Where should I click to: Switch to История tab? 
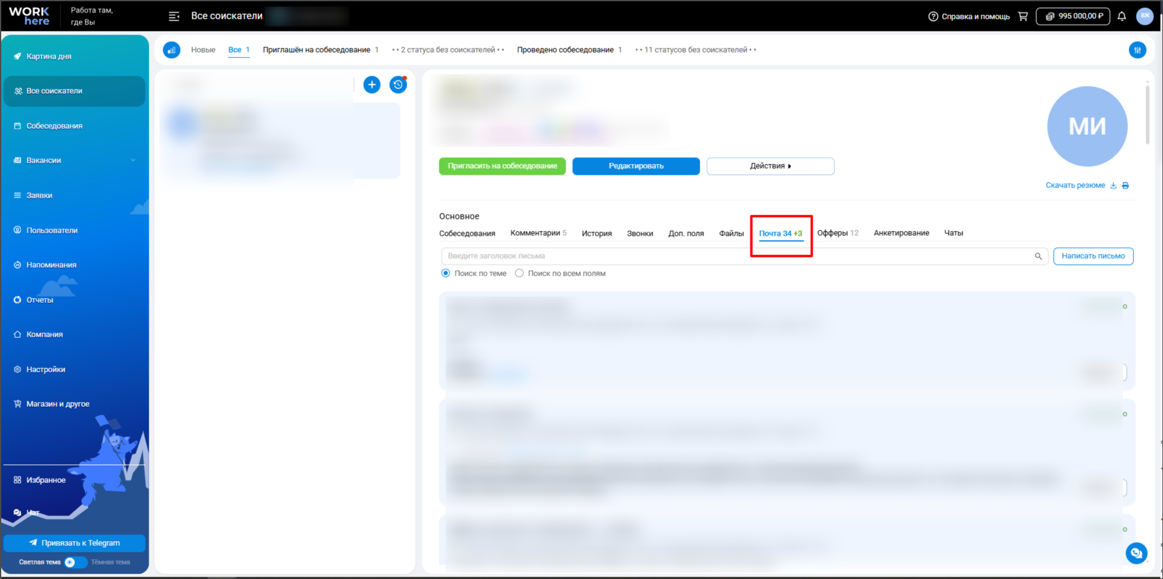[x=597, y=233]
